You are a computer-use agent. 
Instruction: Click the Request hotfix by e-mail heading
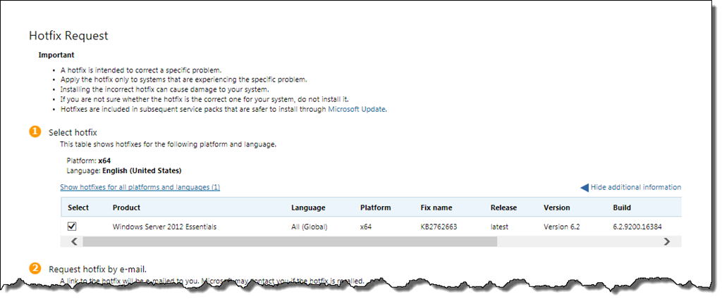point(97,269)
